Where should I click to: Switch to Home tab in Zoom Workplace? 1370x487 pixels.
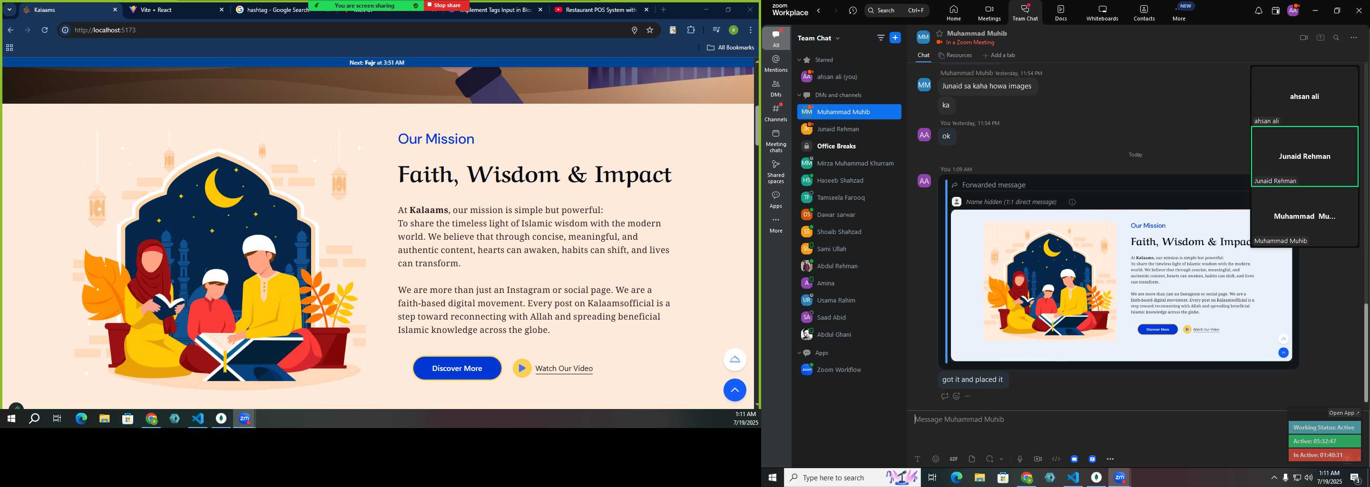[954, 13]
